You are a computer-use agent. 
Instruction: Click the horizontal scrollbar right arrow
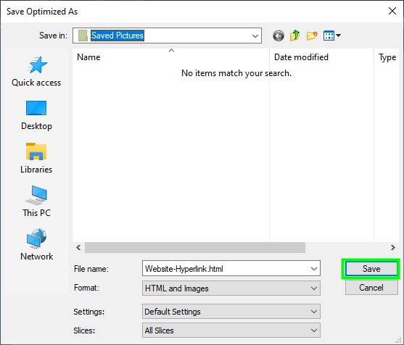[x=392, y=248]
